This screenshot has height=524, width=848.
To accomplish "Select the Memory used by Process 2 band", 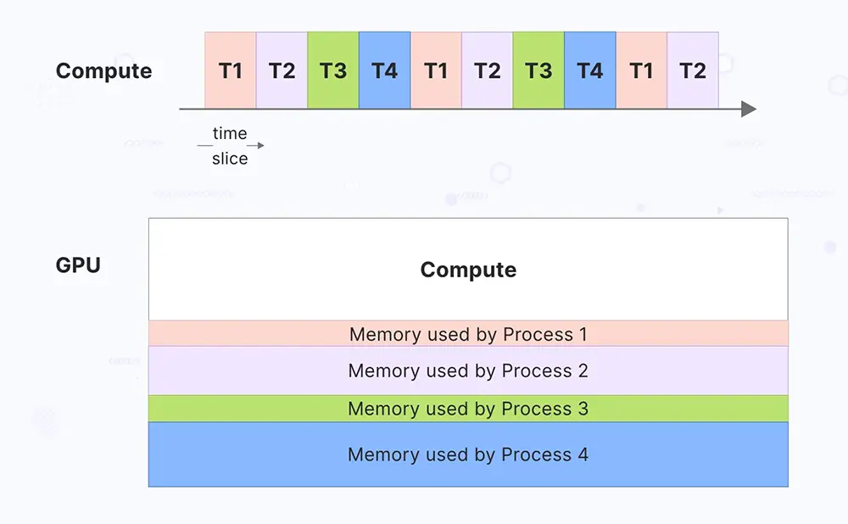I will click(468, 371).
